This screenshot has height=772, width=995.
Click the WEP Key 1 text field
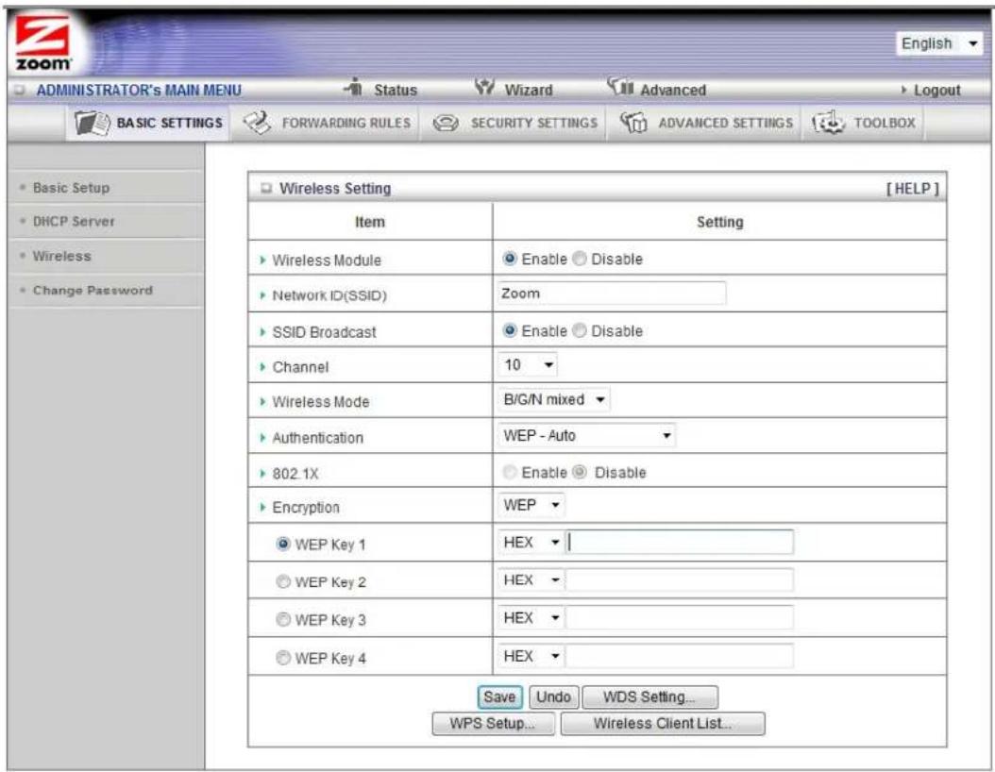[x=679, y=543]
